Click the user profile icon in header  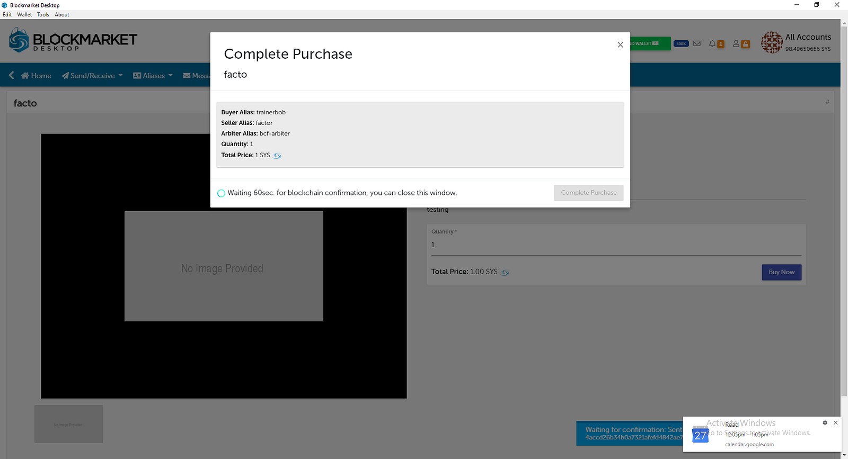coord(736,43)
